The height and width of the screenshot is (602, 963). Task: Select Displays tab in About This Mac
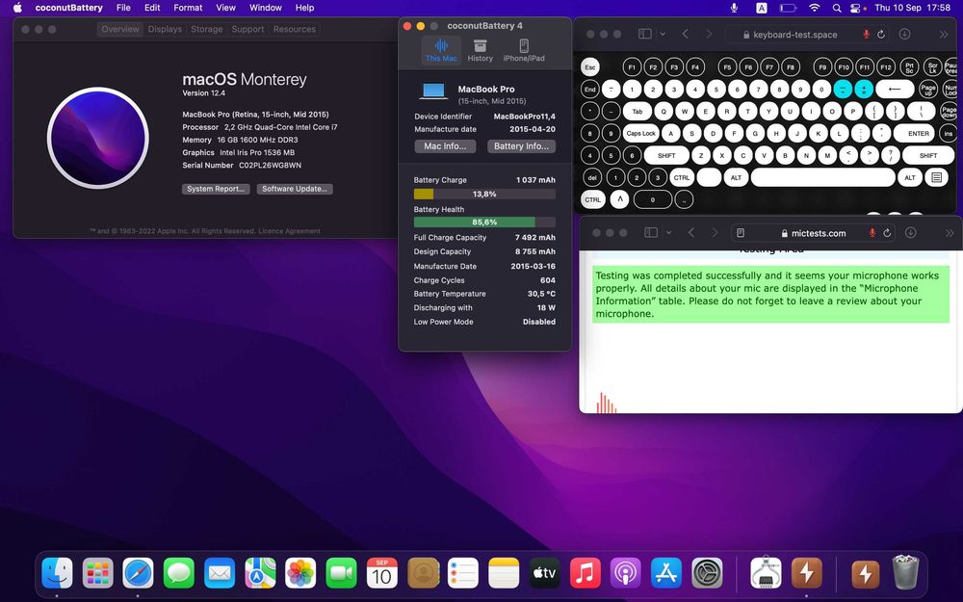pyautogui.click(x=165, y=29)
